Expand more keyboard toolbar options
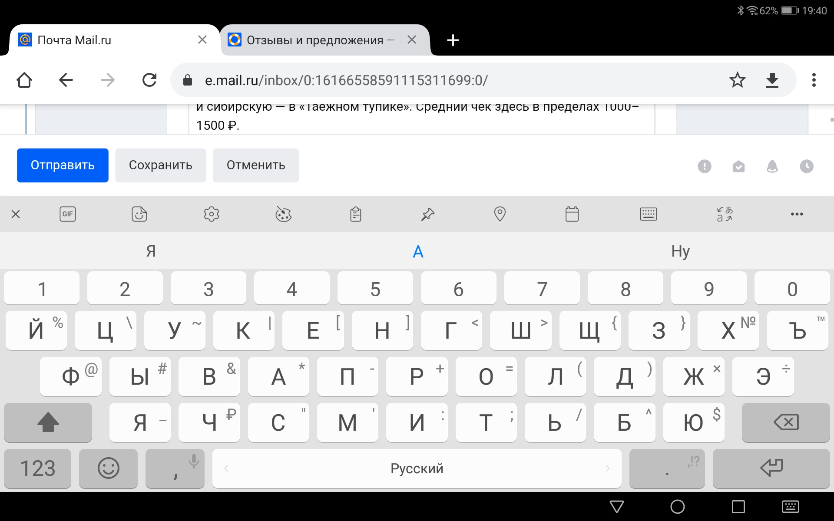 797,214
